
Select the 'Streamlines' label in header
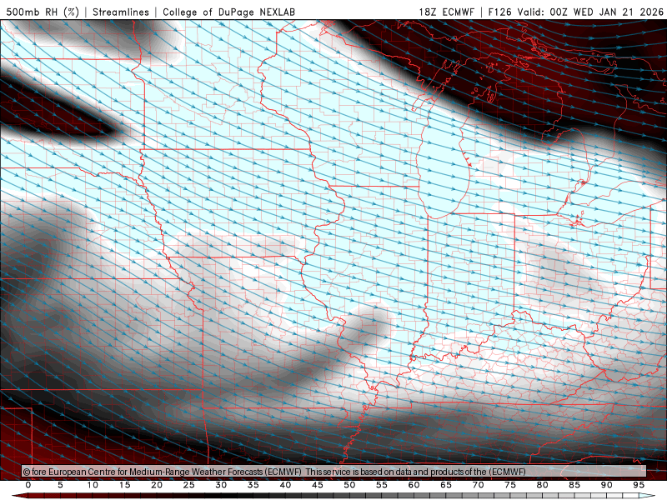point(121,12)
